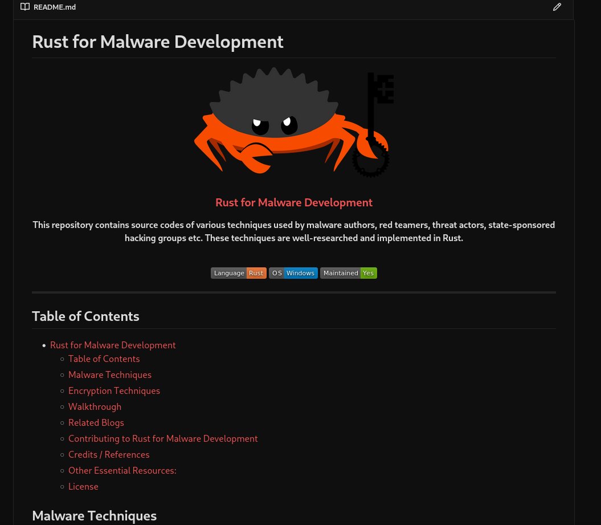Click the Table of Contents section heading
Image resolution: width=601 pixels, height=525 pixels.
pyautogui.click(x=85, y=316)
